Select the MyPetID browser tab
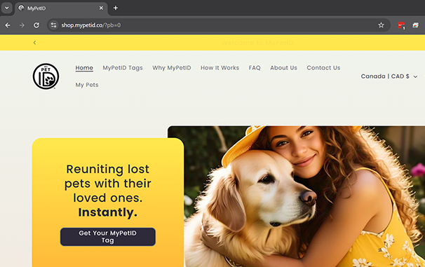The width and height of the screenshot is (425, 267). [x=61, y=8]
